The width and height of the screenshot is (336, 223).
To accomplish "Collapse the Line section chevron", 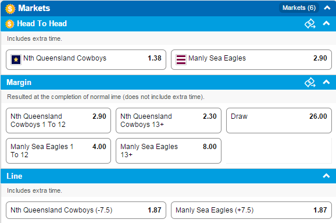I will [x=326, y=176].
